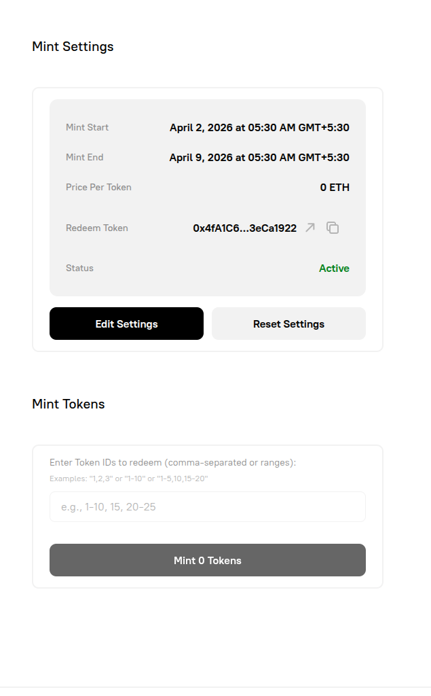431x696 pixels.
Task: Click the Status row label
Action: point(79,268)
